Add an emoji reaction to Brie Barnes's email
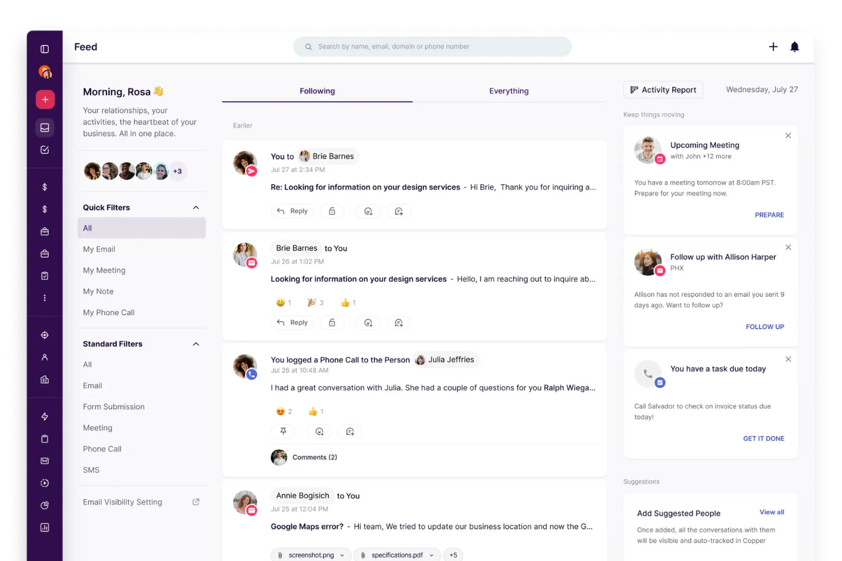This screenshot has width=842, height=561. point(368,322)
